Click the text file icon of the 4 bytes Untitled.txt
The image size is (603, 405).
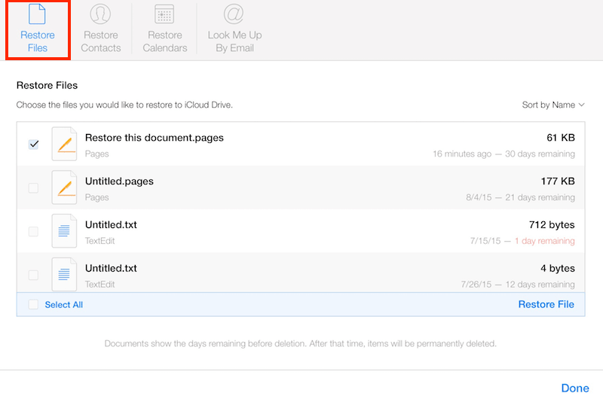(x=64, y=274)
